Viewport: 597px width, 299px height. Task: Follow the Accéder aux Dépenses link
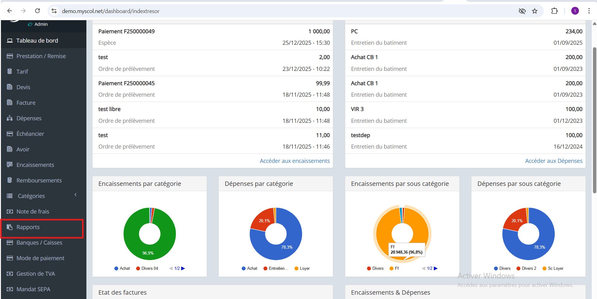(553, 161)
